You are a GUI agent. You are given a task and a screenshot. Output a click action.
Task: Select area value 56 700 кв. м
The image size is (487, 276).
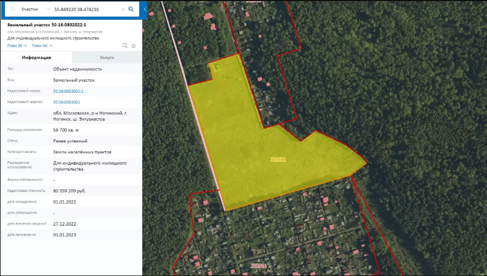coord(66,130)
